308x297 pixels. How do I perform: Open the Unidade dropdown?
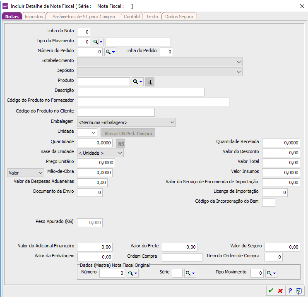pyautogui.click(x=87, y=133)
